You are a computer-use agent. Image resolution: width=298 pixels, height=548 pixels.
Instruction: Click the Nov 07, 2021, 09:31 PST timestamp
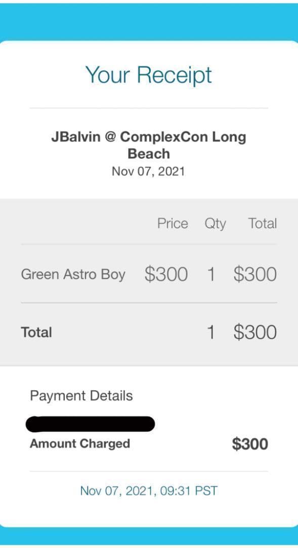pos(148,491)
